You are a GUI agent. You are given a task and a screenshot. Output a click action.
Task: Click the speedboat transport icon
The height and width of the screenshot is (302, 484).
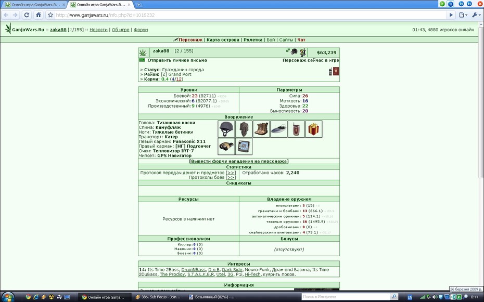tap(279, 129)
